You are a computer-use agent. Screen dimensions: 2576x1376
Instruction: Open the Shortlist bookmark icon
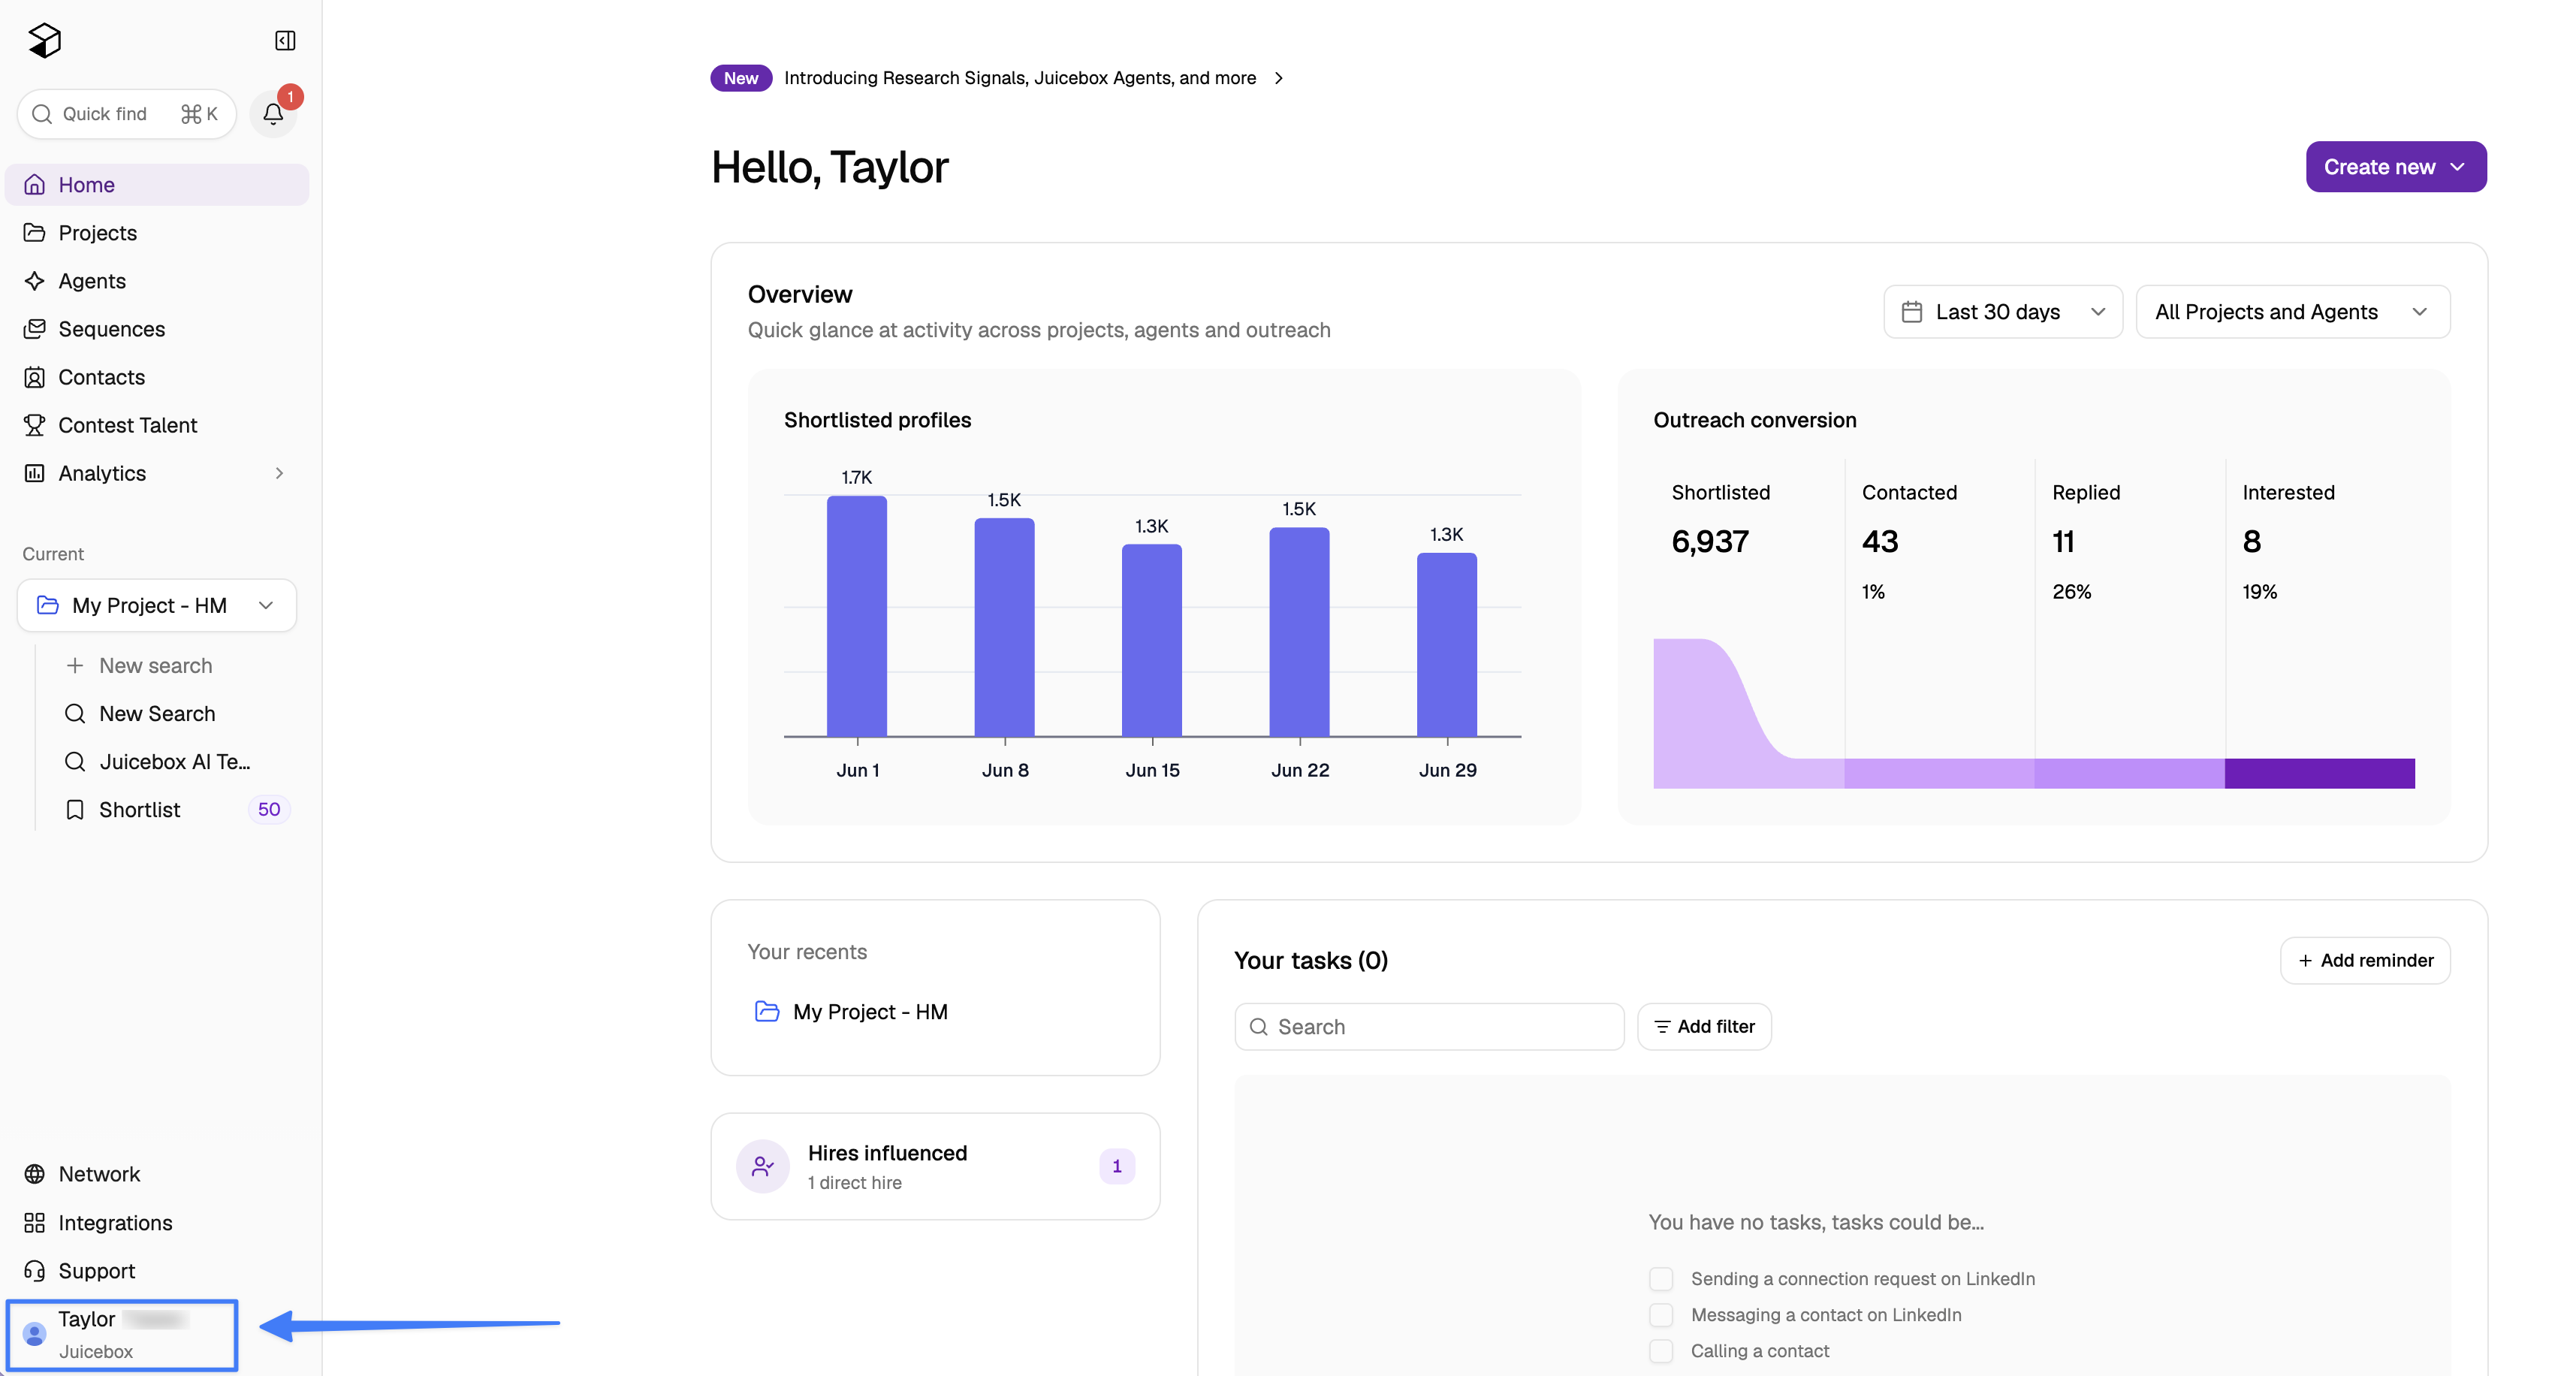tap(75, 809)
